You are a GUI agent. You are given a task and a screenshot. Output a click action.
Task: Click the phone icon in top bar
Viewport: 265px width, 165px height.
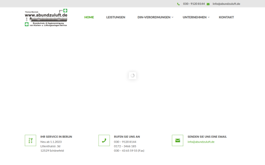178,4
